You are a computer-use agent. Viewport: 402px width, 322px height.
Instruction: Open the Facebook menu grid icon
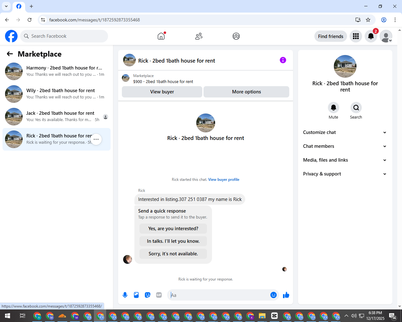[356, 36]
